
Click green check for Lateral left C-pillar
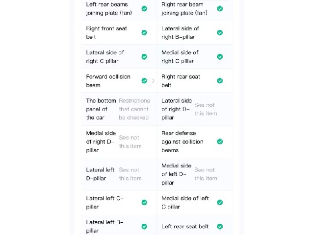pos(144,202)
